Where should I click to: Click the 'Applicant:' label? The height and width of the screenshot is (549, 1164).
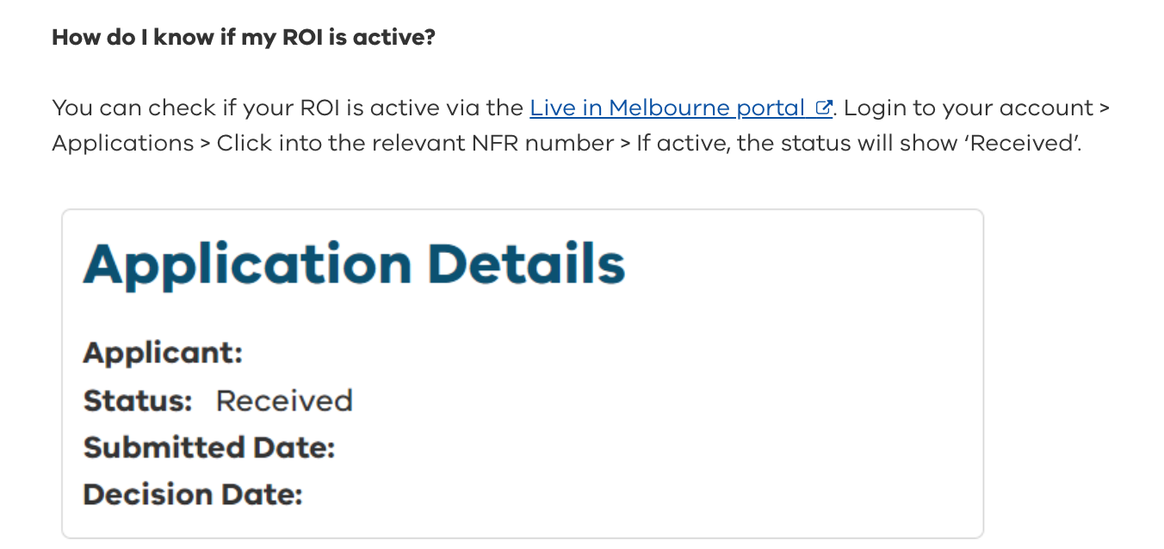point(163,353)
